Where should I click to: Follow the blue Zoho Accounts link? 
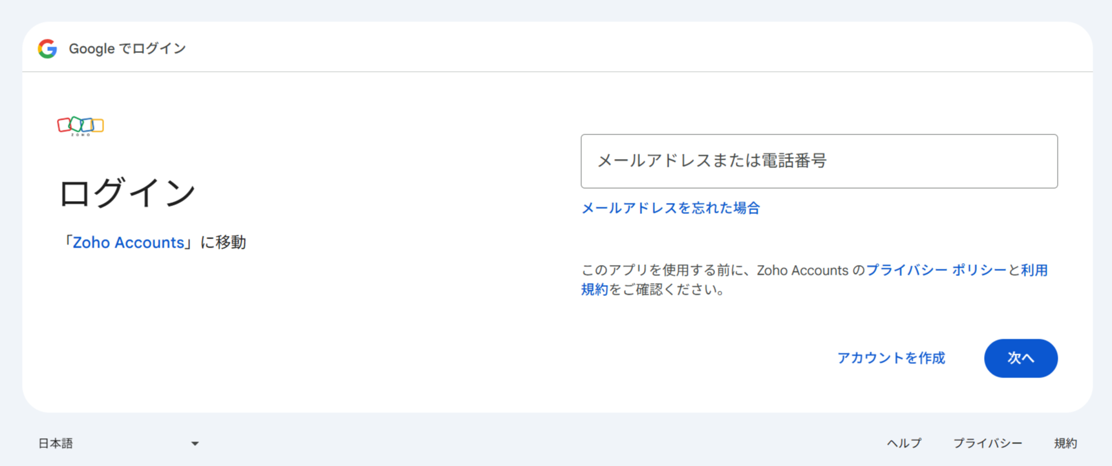(128, 242)
